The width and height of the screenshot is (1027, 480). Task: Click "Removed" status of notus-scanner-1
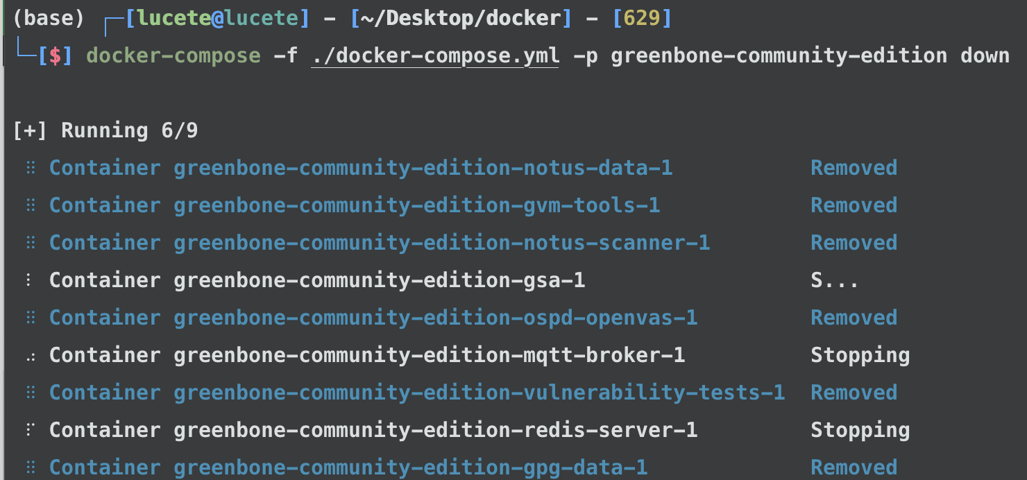coord(854,243)
